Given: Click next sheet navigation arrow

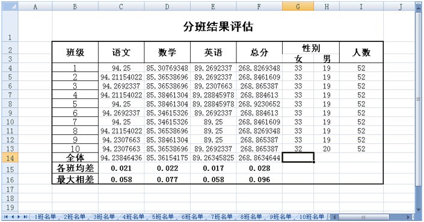Looking at the screenshot, I should click(19, 217).
